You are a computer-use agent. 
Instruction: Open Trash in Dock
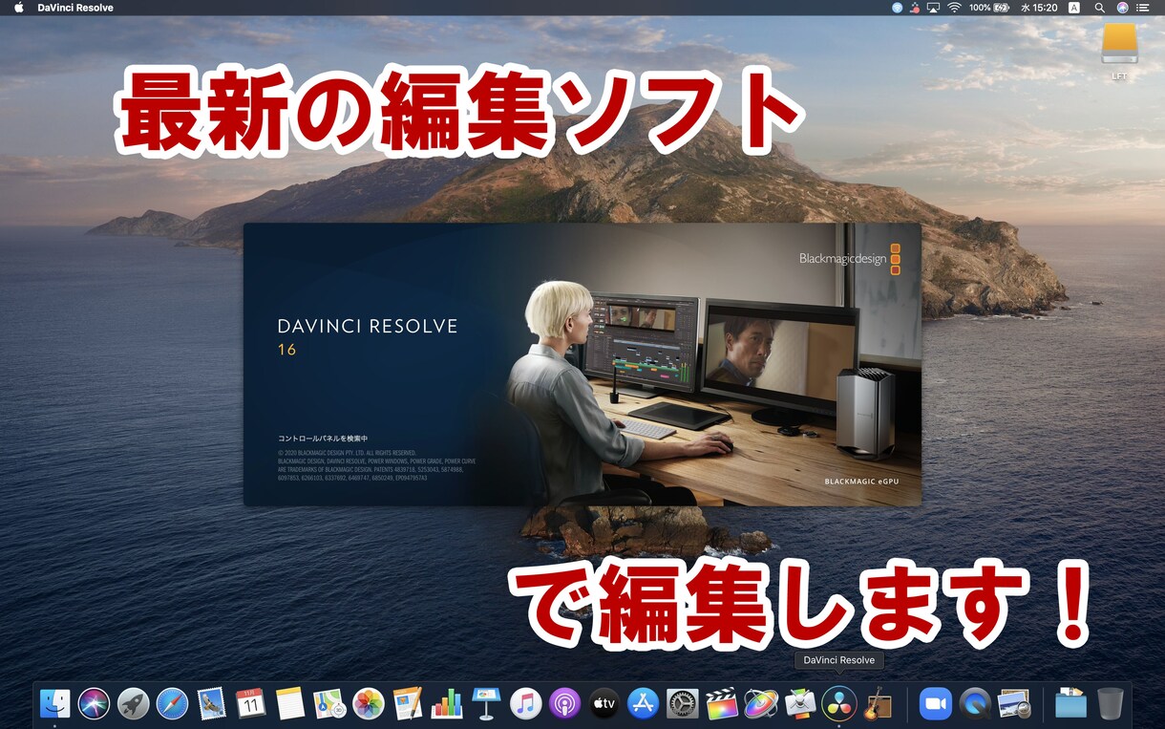point(1111,704)
